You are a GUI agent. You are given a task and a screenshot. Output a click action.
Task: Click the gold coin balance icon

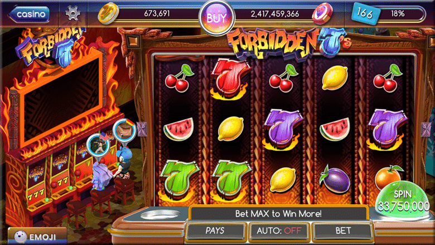(x=108, y=13)
